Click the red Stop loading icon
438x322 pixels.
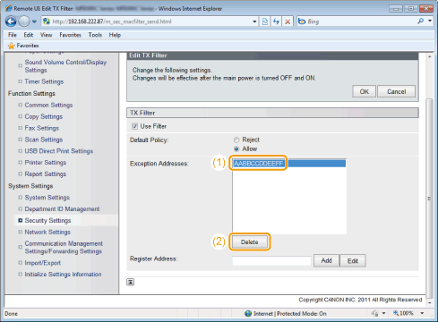288,21
